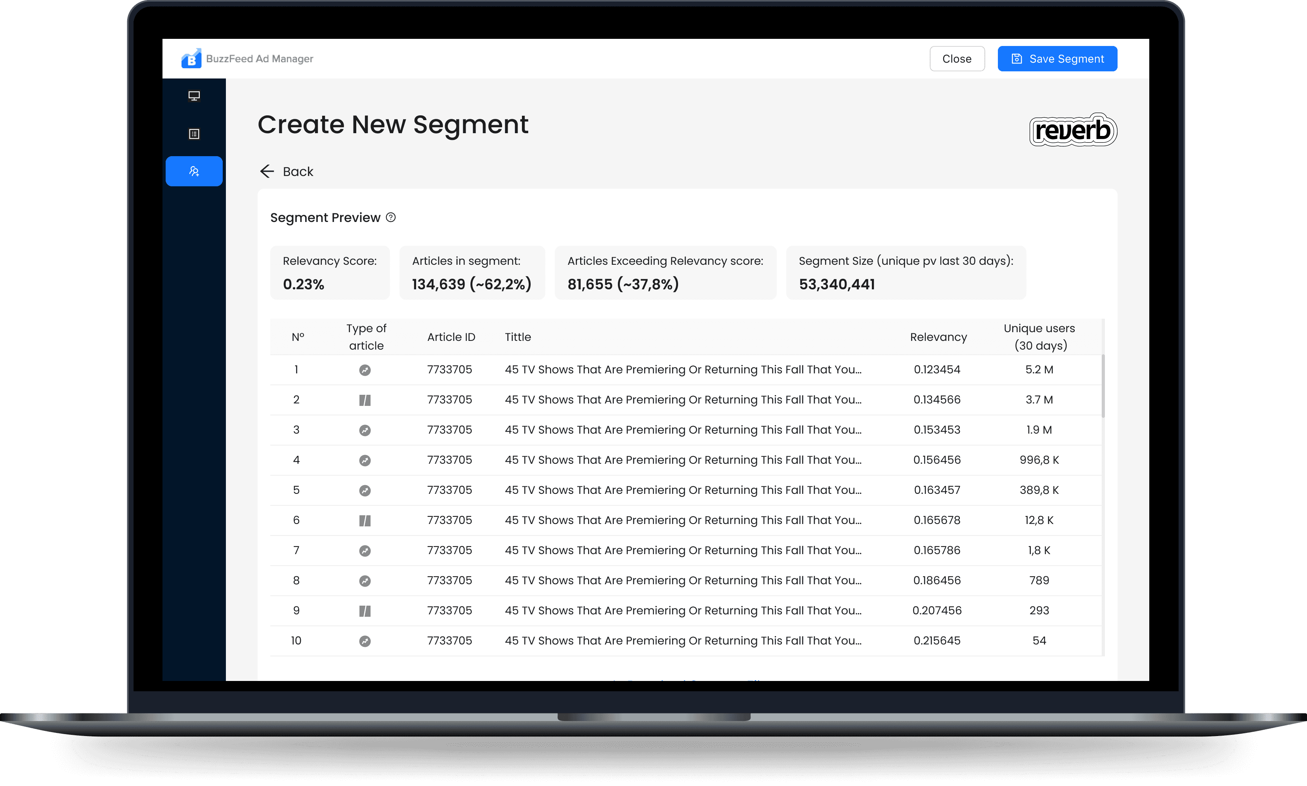Viewport: 1307px width, 786px height.
Task: Click the BuzzFeed Ad Manager logo icon
Action: tap(191, 59)
